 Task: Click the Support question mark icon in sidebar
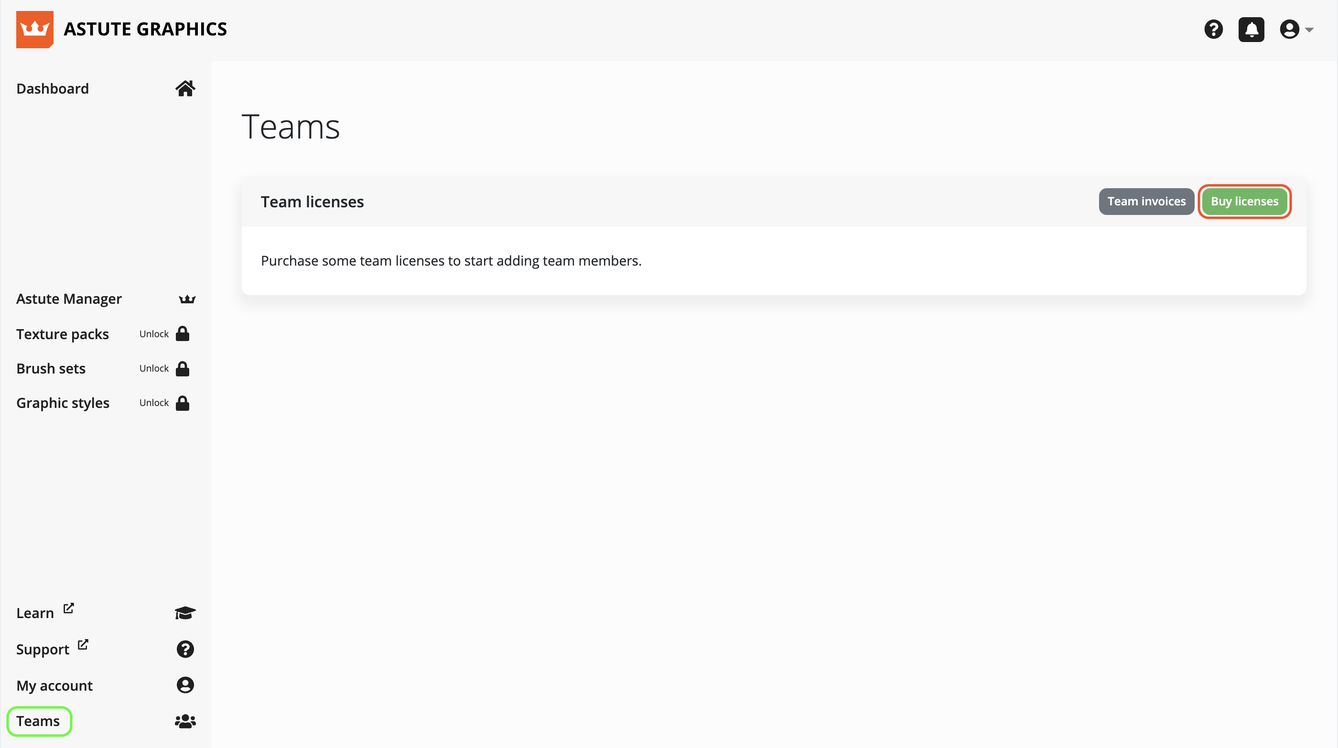(x=185, y=650)
